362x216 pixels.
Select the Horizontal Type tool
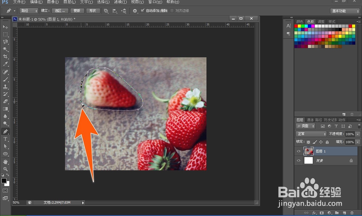coord(5,139)
